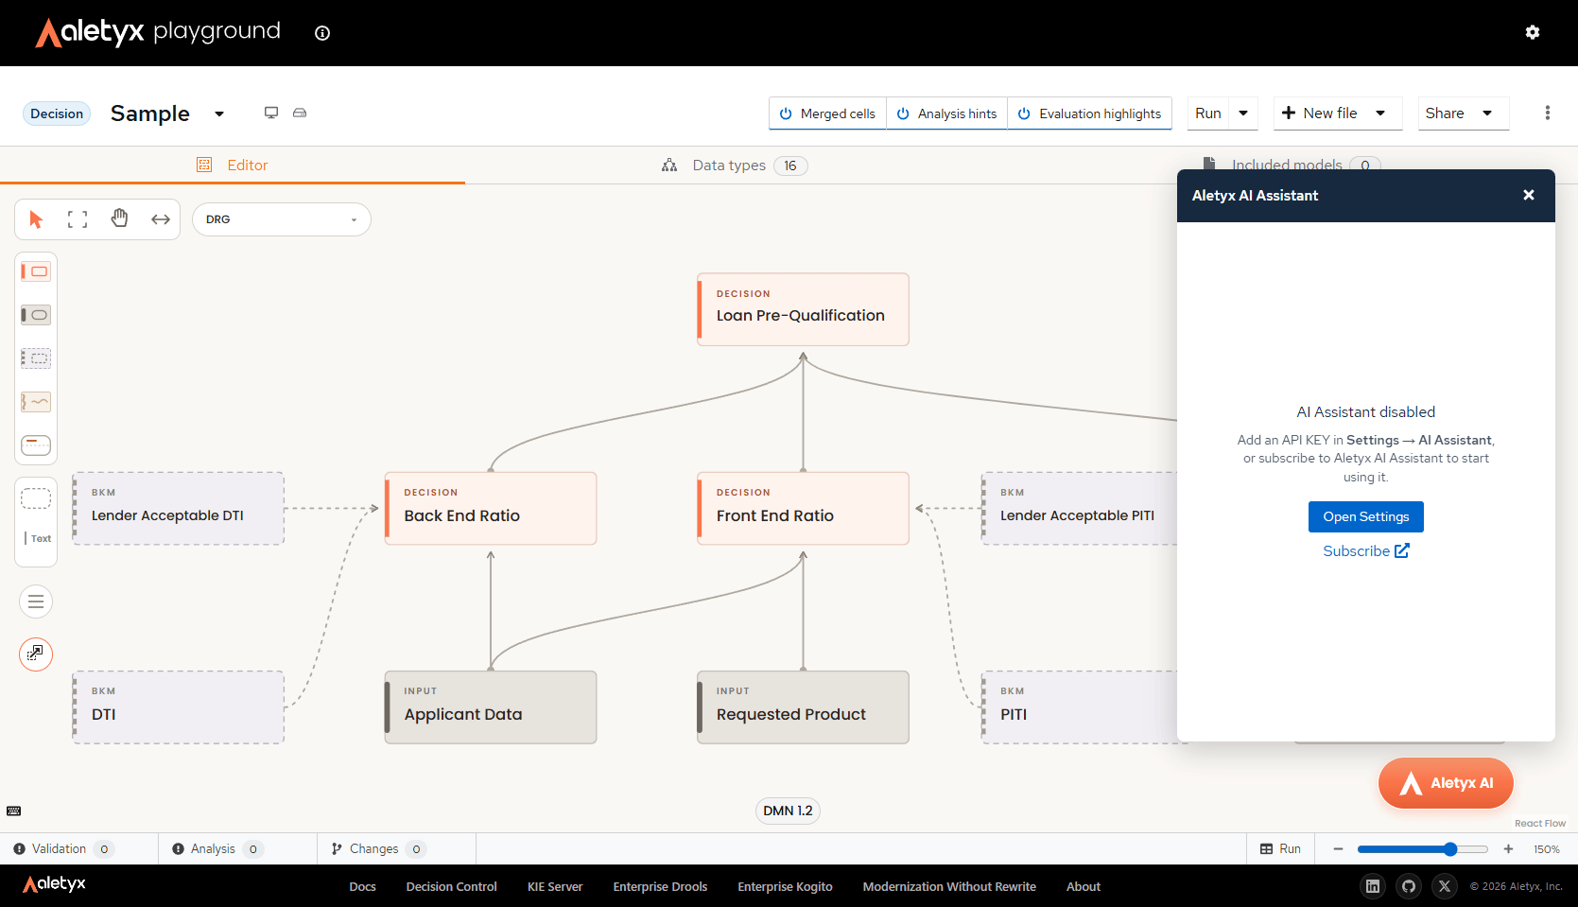This screenshot has height=907, width=1578.
Task: Open the X social icon in footer
Action: 1445,886
